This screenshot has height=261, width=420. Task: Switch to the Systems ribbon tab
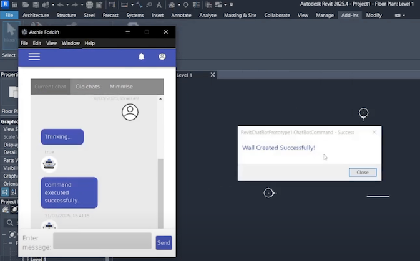pos(135,15)
